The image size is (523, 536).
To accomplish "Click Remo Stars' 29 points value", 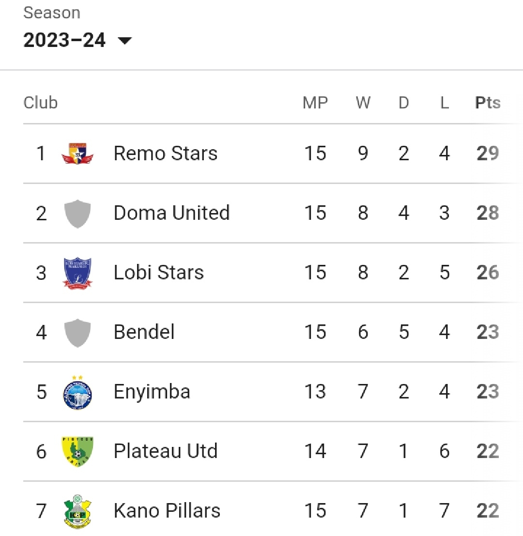I will coord(487,154).
